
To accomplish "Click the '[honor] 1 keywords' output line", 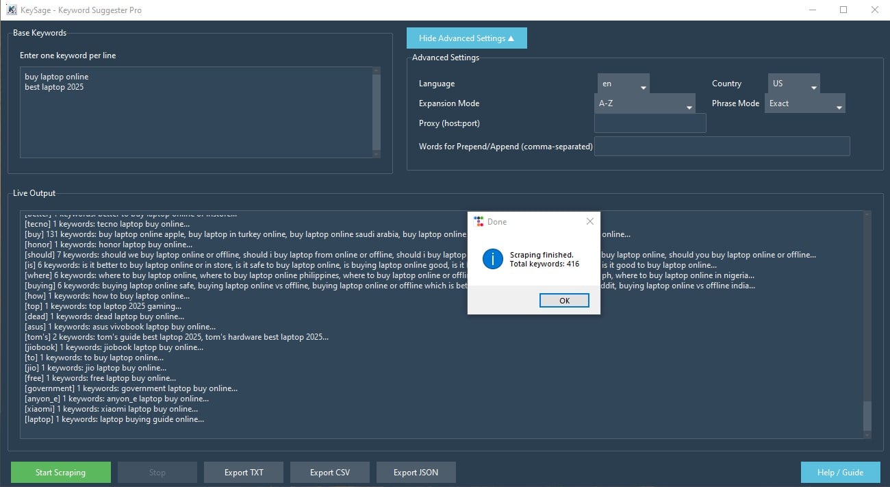I will (x=107, y=245).
